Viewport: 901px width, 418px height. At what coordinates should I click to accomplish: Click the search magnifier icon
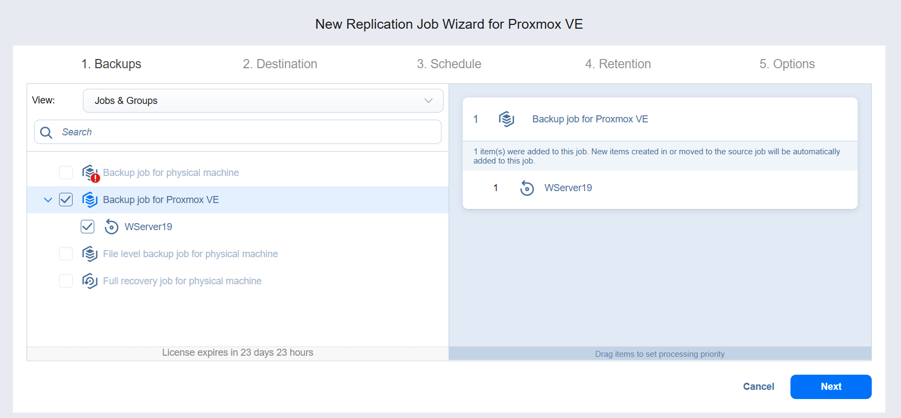(x=47, y=133)
